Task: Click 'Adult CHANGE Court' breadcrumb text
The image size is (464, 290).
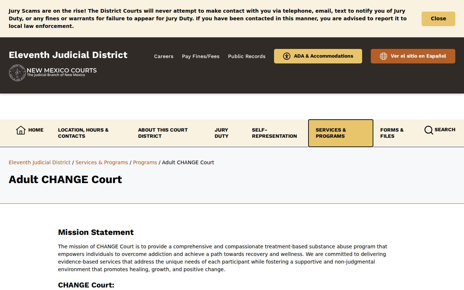Action: [x=188, y=162]
